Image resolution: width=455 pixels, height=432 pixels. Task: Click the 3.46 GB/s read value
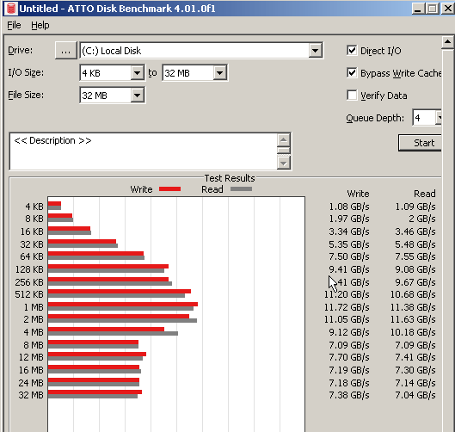[415, 231]
